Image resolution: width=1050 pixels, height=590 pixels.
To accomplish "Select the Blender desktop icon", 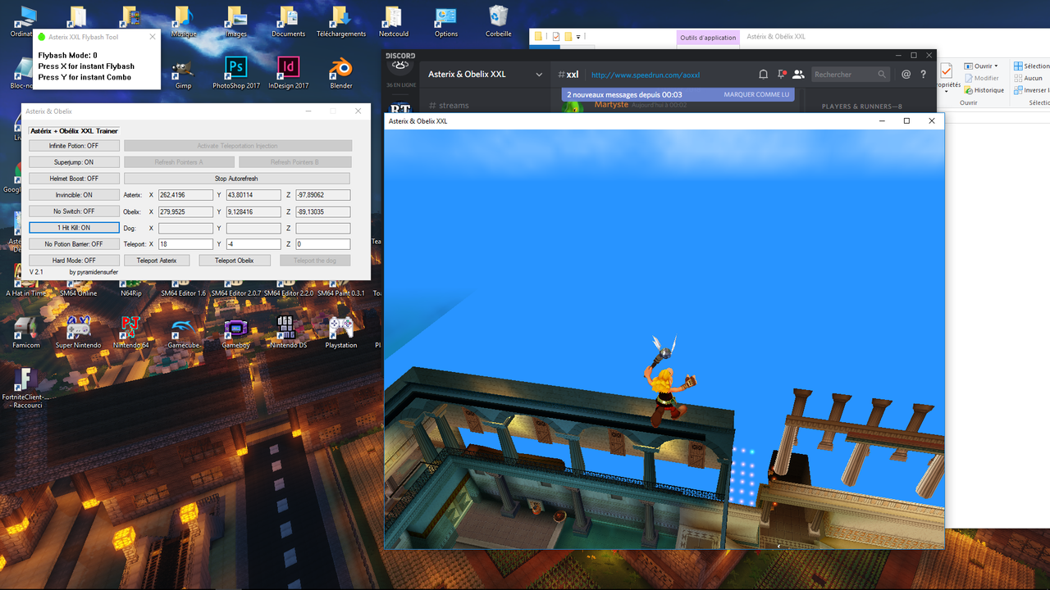I will (340, 74).
